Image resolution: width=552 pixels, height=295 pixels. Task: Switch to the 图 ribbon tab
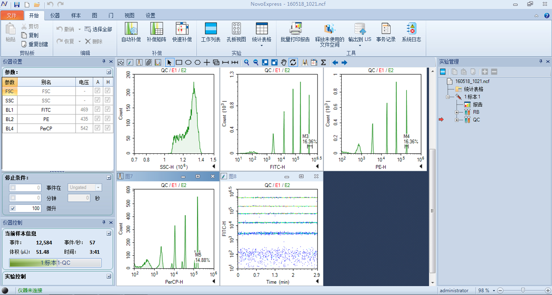[95, 16]
